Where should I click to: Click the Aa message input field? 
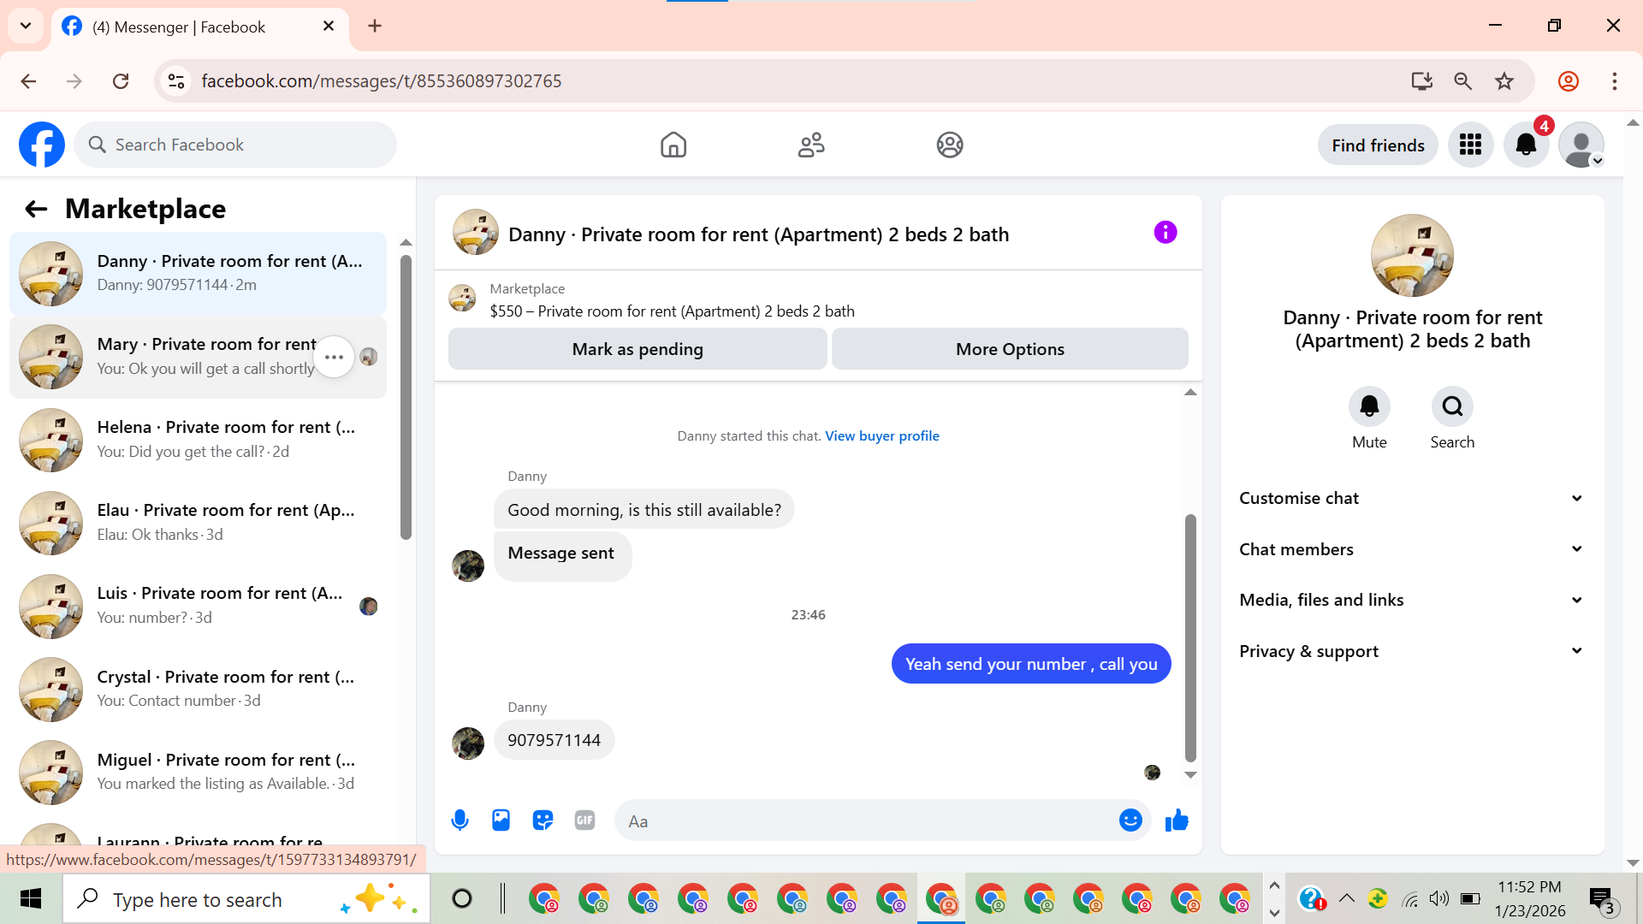(x=864, y=821)
